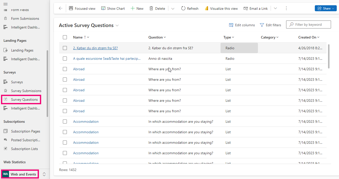This screenshot has height=179, width=339.
Task: Focus the Filter by keyword box
Action: point(309,24)
